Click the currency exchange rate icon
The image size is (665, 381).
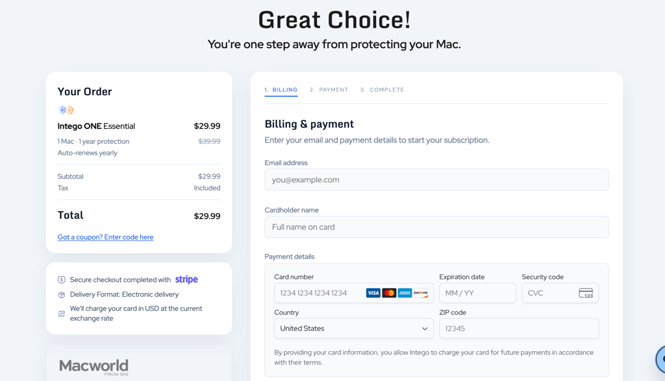[62, 314]
